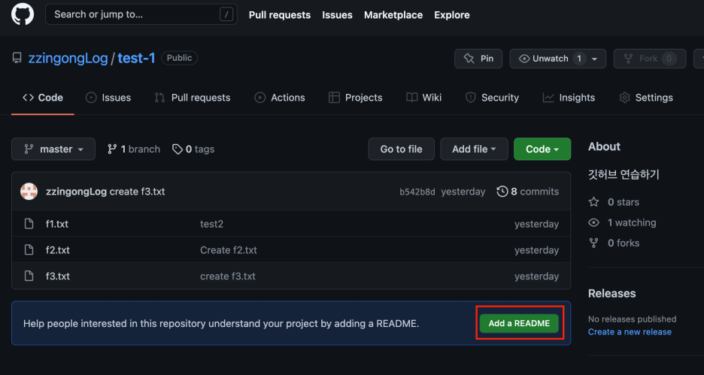The height and width of the screenshot is (375, 704).
Task: Open Pull requests in top navigation
Action: point(280,15)
